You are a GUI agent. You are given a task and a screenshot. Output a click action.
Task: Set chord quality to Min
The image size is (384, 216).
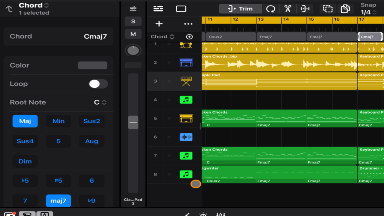tap(58, 121)
